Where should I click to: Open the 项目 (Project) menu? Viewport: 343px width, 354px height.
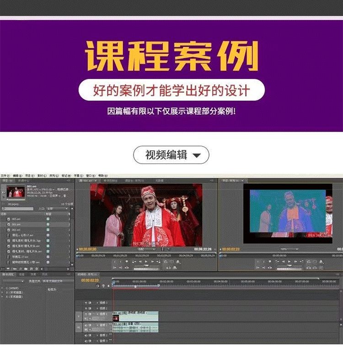pos(30,175)
